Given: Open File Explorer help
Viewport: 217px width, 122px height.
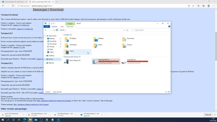Looking at the screenshot, I should 169,26.
